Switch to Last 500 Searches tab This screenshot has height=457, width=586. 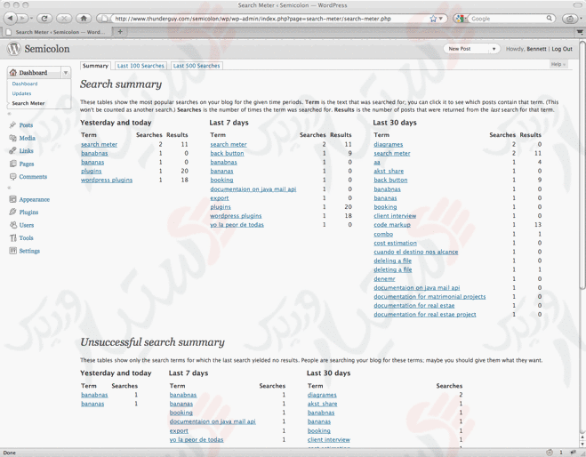point(196,66)
